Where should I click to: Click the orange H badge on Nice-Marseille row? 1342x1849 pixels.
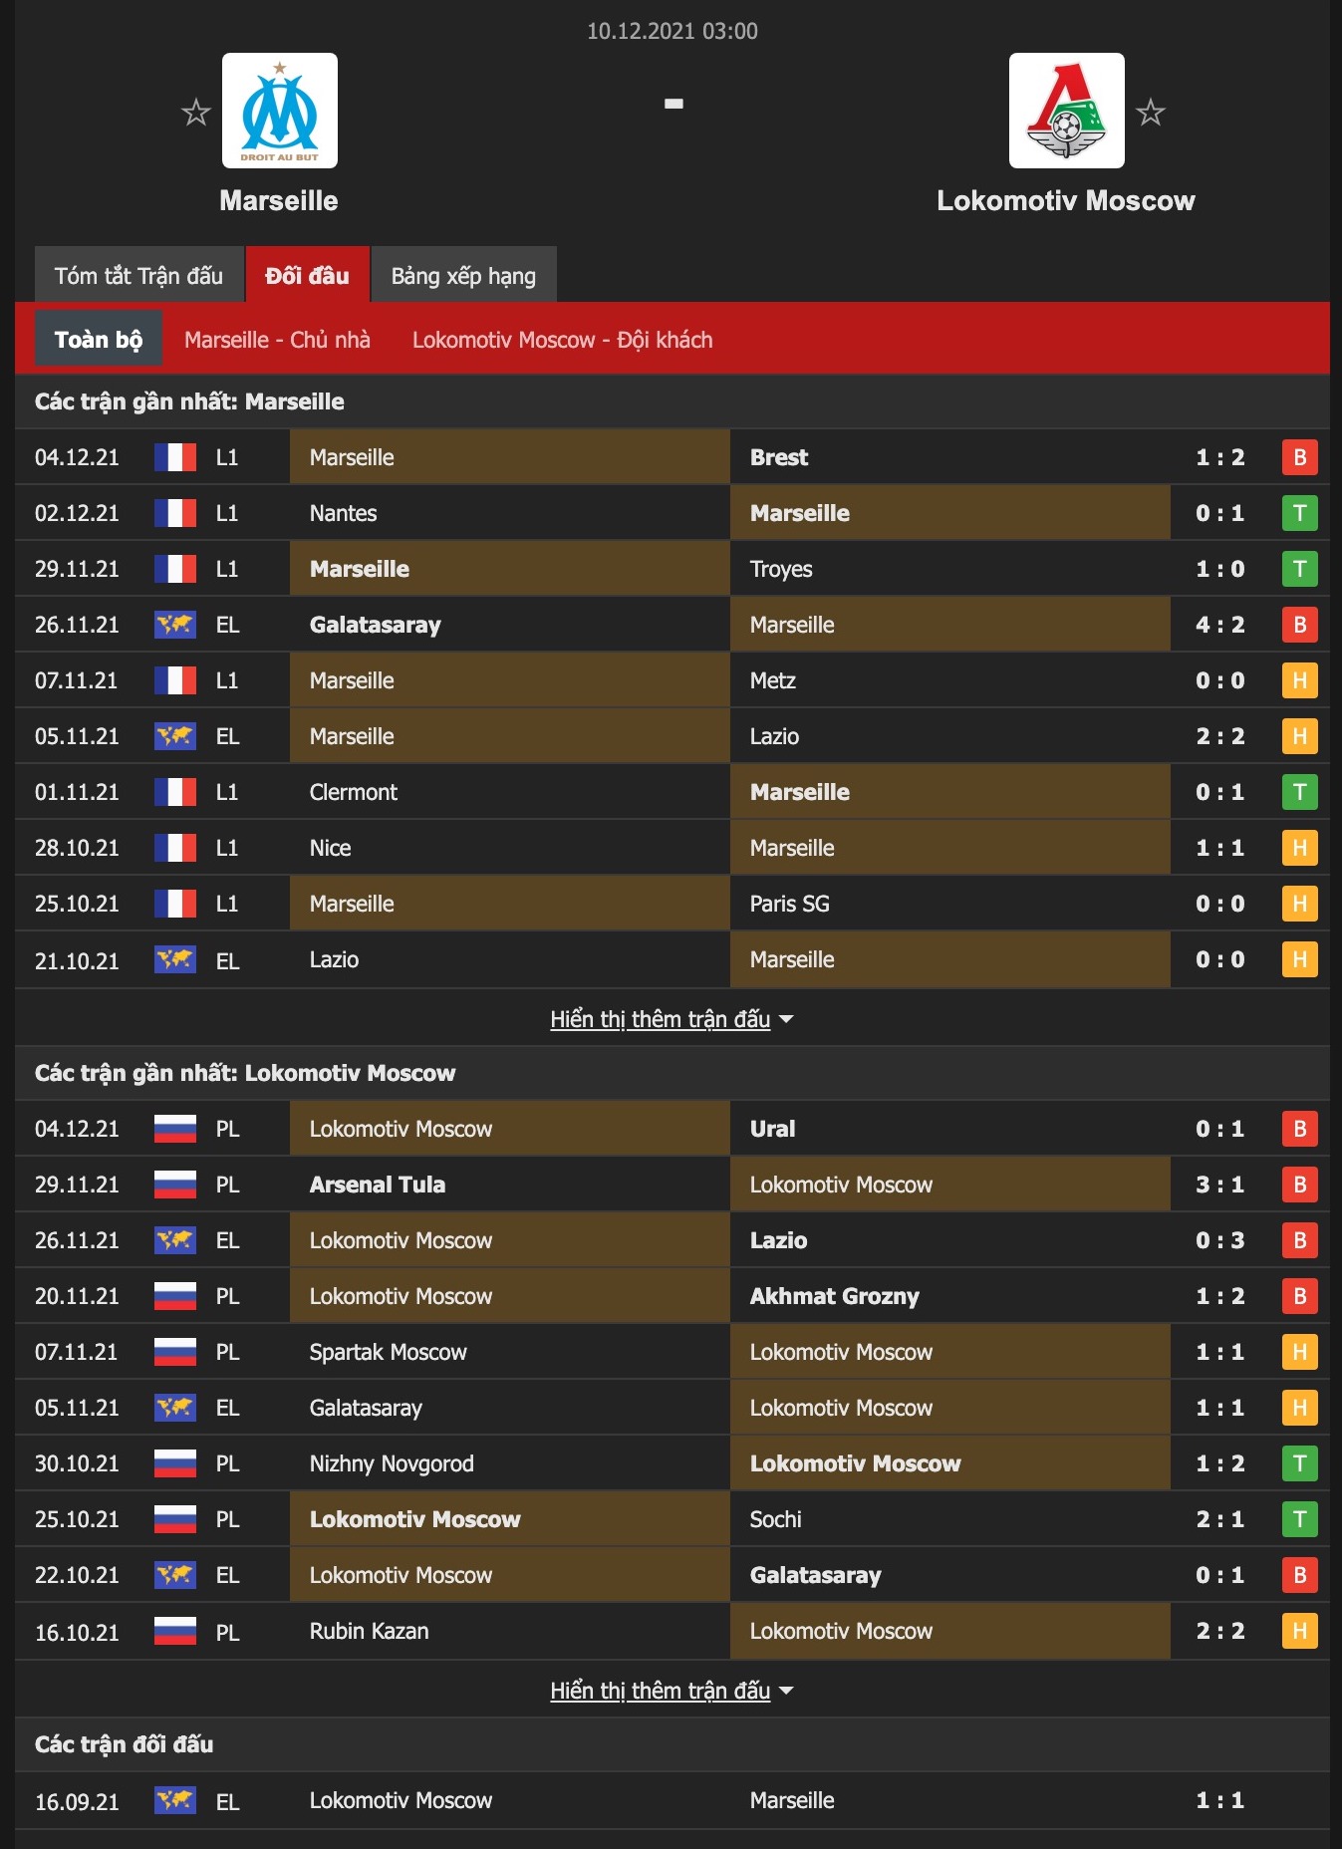coord(1299,848)
